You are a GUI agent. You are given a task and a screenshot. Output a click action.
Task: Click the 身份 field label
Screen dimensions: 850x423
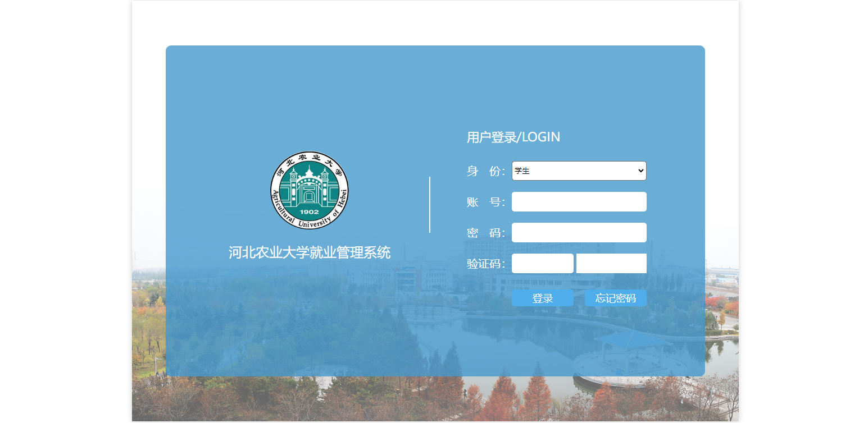tap(485, 172)
